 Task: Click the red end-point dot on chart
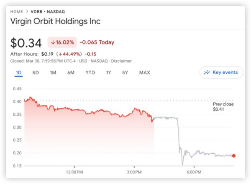233,155
